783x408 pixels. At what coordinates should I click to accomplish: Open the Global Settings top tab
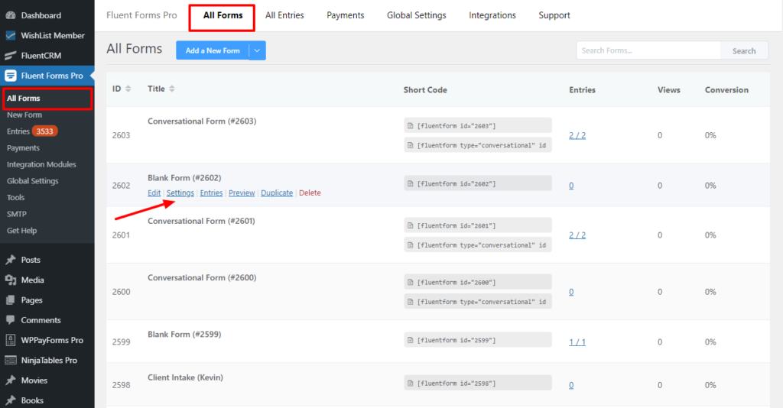point(417,15)
